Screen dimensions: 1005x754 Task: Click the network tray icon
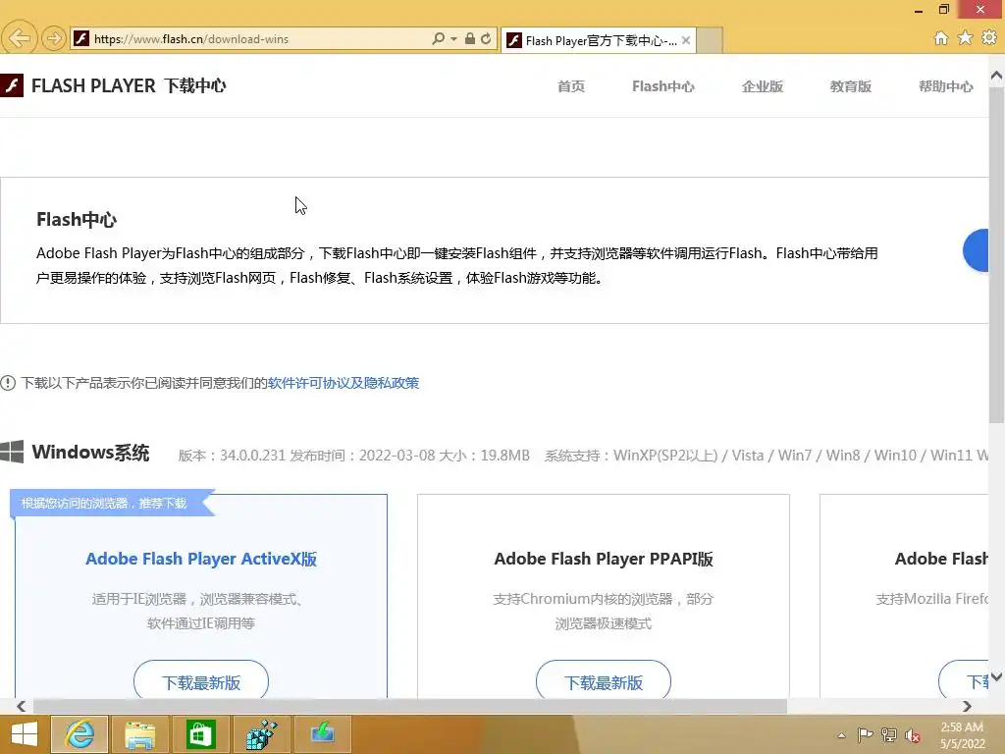(889, 734)
